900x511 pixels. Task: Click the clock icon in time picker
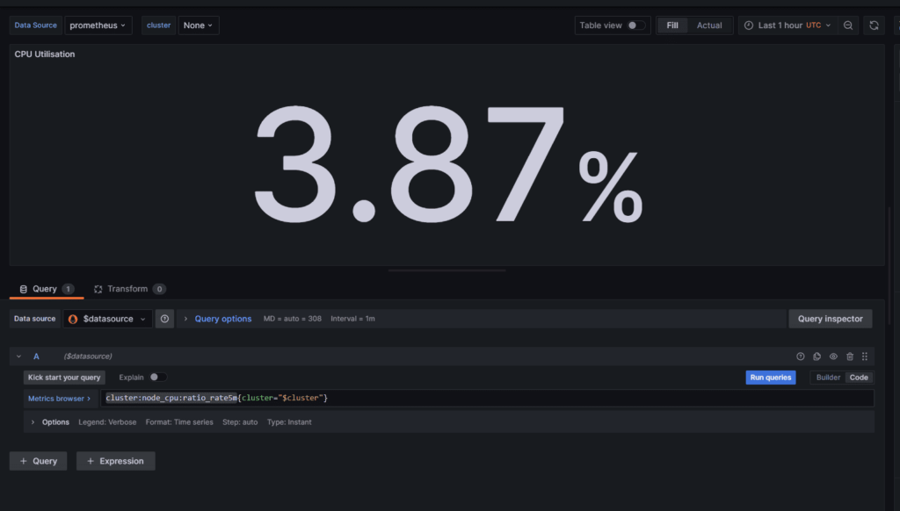click(x=749, y=25)
